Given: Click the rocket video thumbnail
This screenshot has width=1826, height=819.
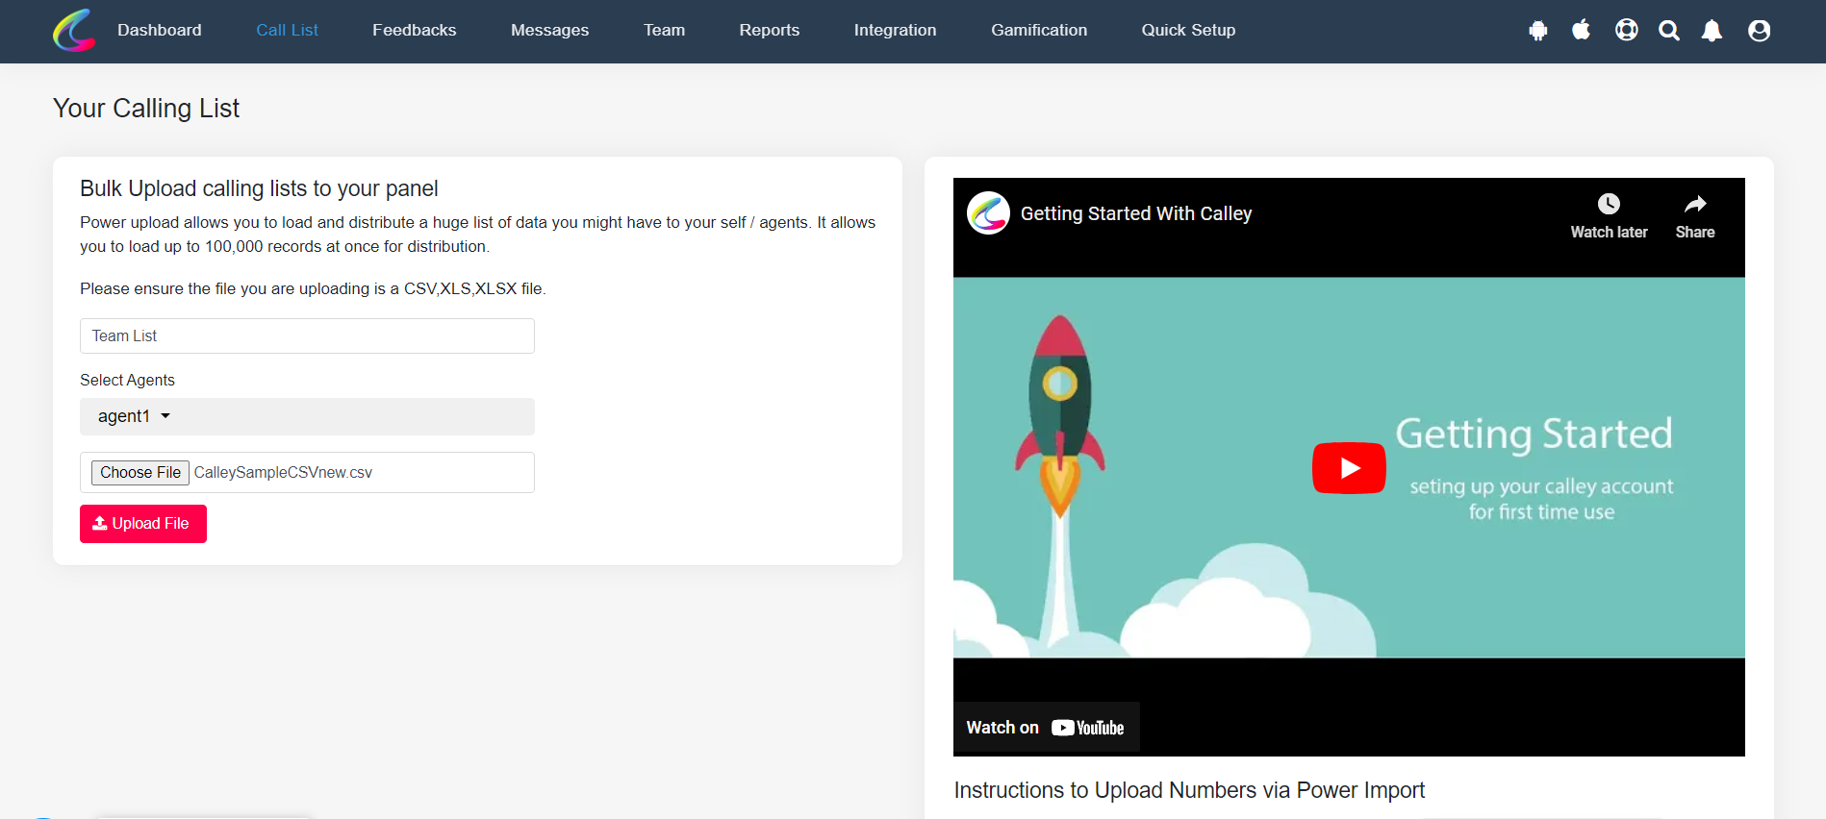Looking at the screenshot, I should pyautogui.click(x=1349, y=467).
